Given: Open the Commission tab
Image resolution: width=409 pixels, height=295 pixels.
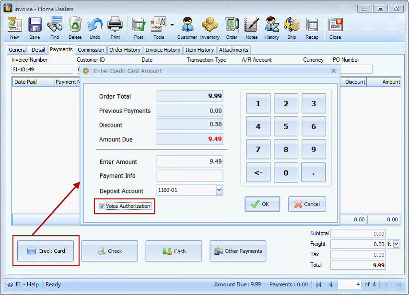Looking at the screenshot, I should click(91, 50).
